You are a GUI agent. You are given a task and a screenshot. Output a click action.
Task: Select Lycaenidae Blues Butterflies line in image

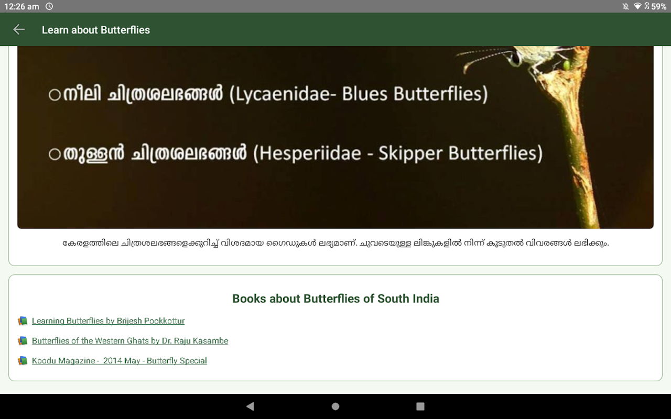268,94
